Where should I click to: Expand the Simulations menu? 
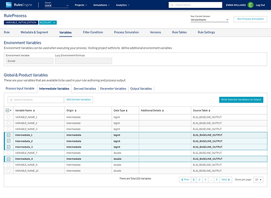[102, 5]
